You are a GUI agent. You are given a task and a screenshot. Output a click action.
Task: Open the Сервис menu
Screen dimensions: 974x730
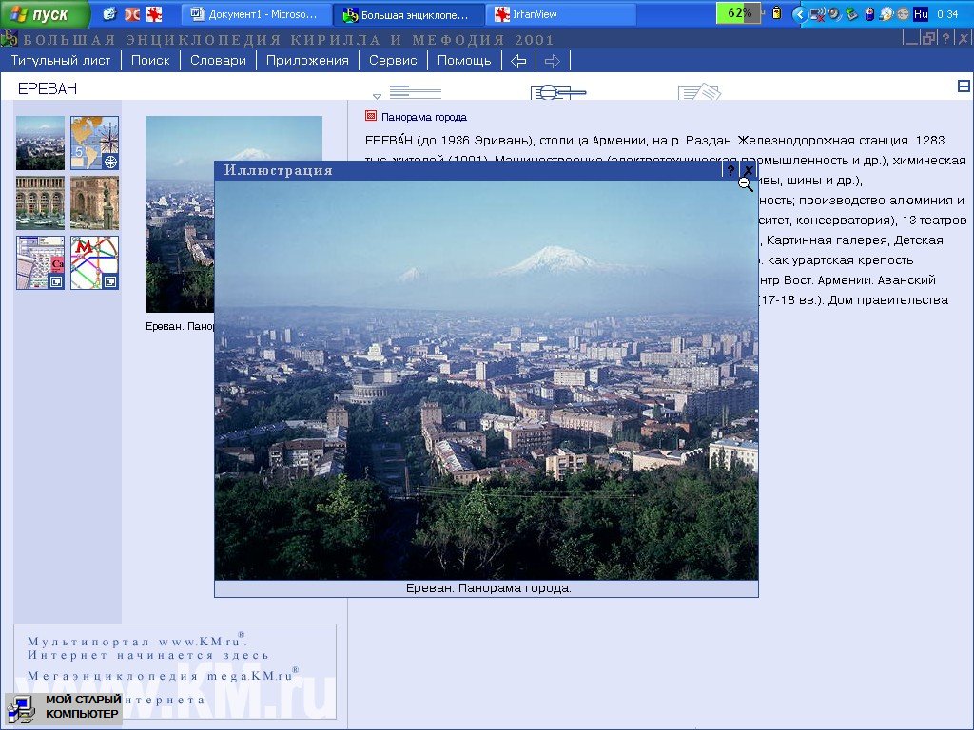pyautogui.click(x=393, y=60)
